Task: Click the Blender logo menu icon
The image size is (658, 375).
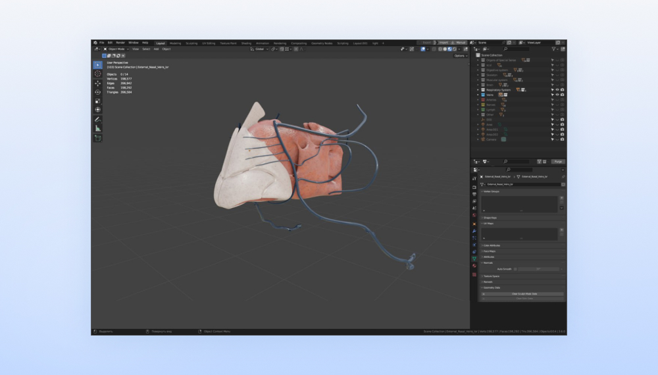Action: tap(95, 43)
